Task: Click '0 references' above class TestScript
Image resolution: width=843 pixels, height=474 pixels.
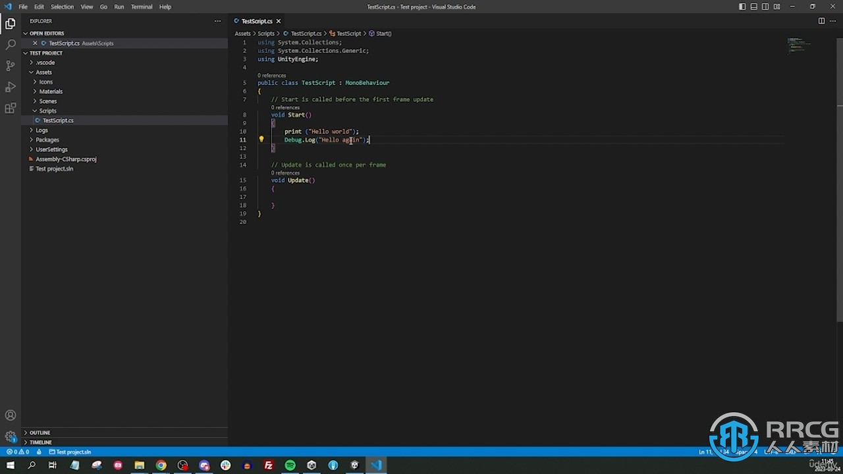Action: point(271,76)
